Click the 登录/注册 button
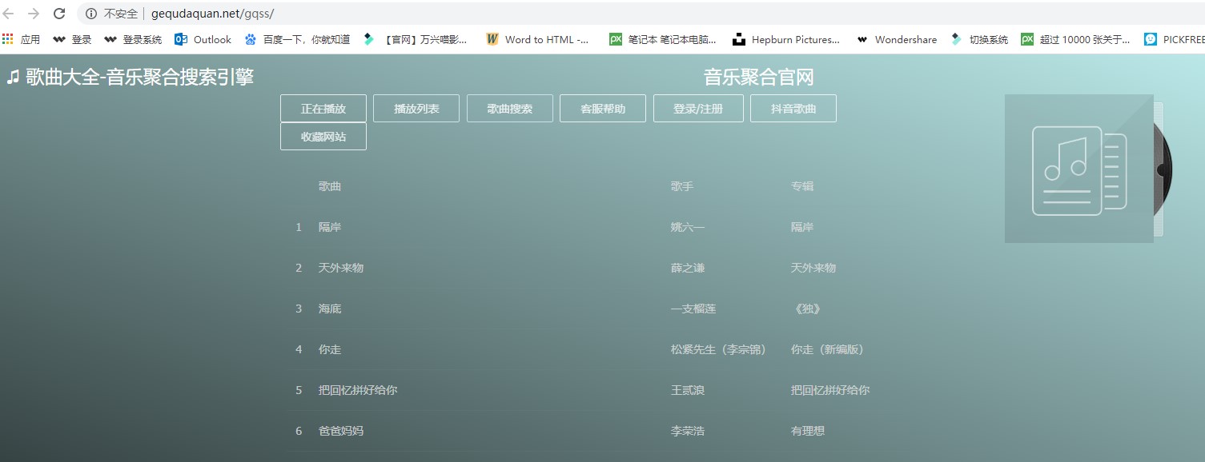Viewport: 1205px width, 462px height. pyautogui.click(x=697, y=108)
